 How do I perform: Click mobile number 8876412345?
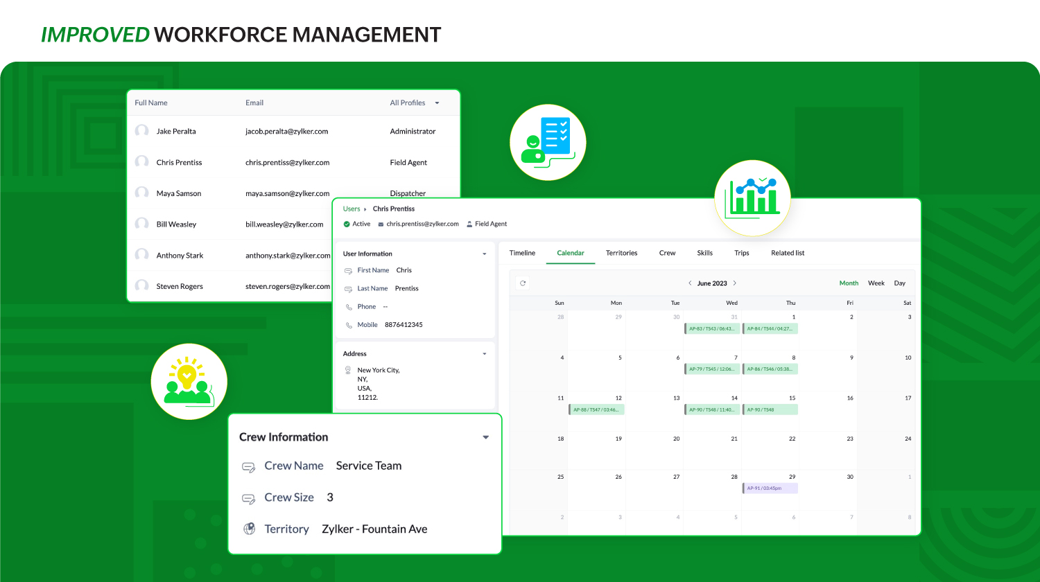[x=404, y=325]
